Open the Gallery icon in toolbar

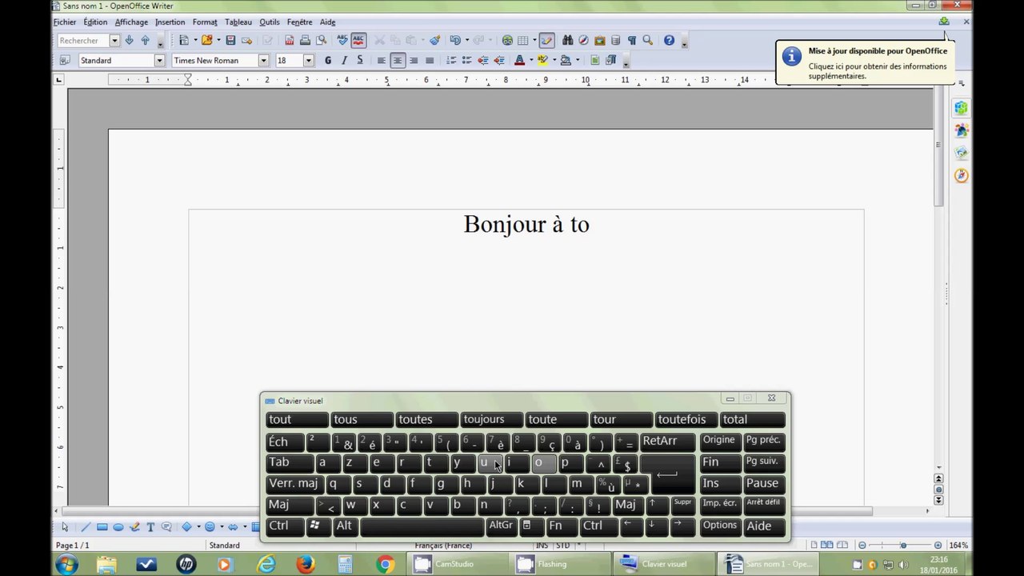(x=599, y=40)
